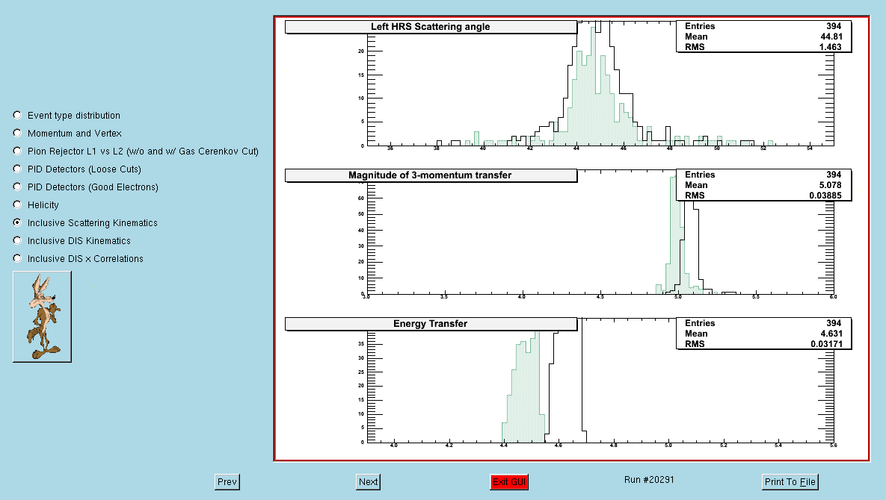The height and width of the screenshot is (500, 886).
Task: Click RMS value 0.03171
Action: (x=826, y=344)
